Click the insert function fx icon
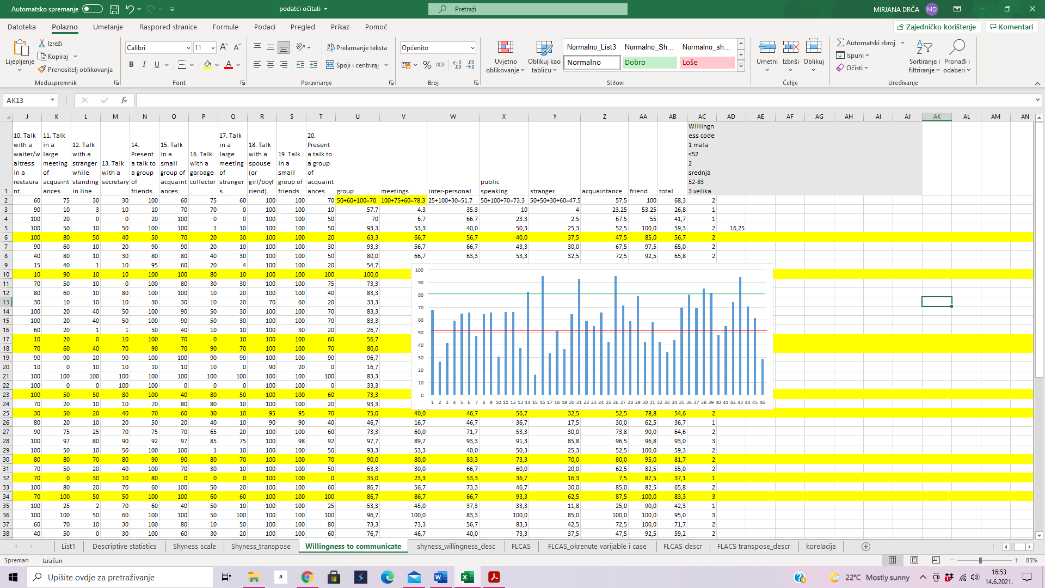Screen dimensions: 1045x588 coord(124,100)
